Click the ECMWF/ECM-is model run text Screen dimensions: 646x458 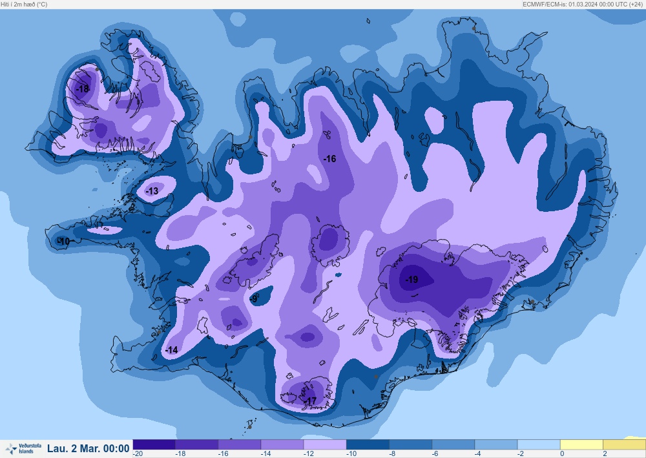click(x=583, y=5)
